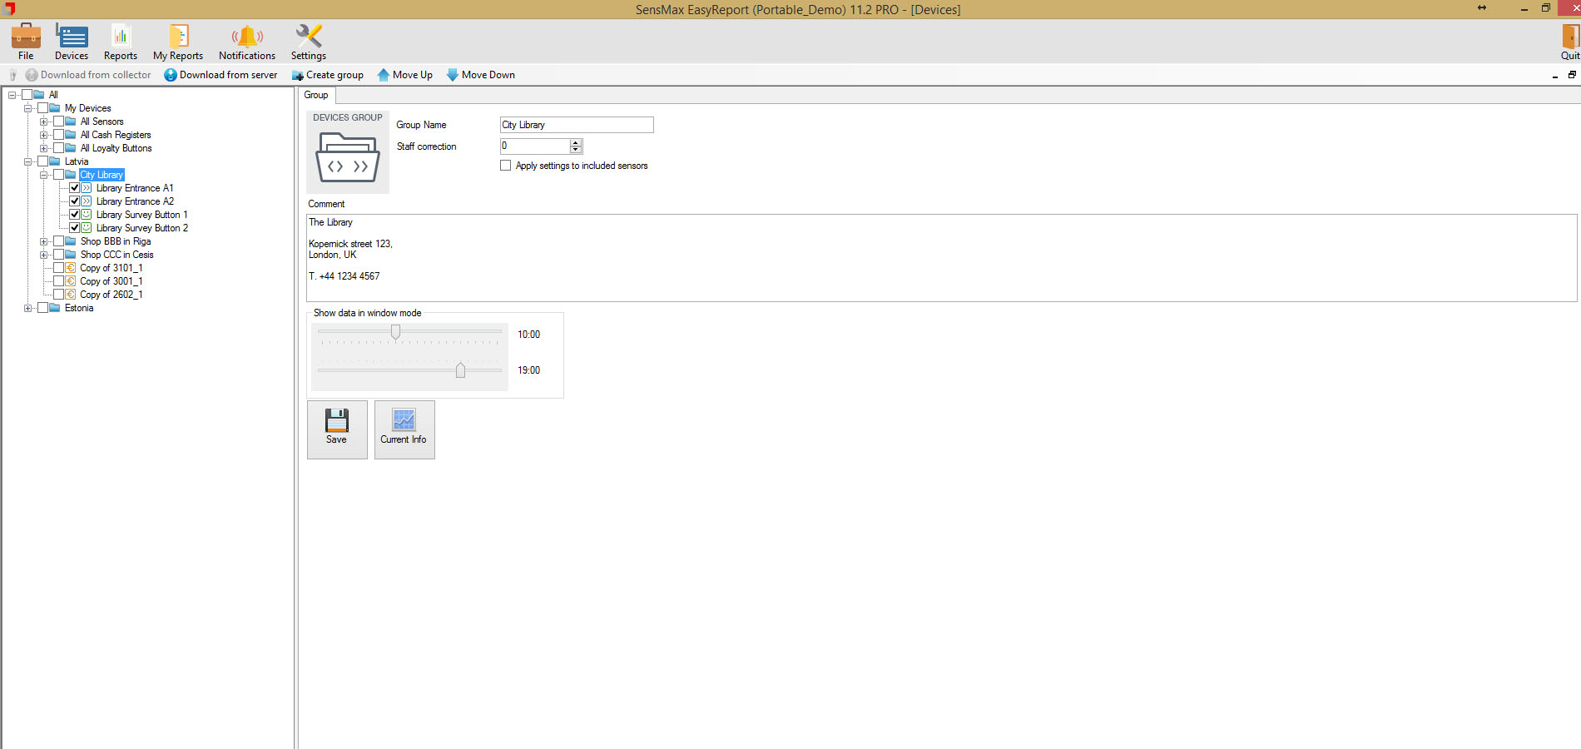
Task: Click the Library Survey Button 2 smiley icon
Action: [87, 228]
